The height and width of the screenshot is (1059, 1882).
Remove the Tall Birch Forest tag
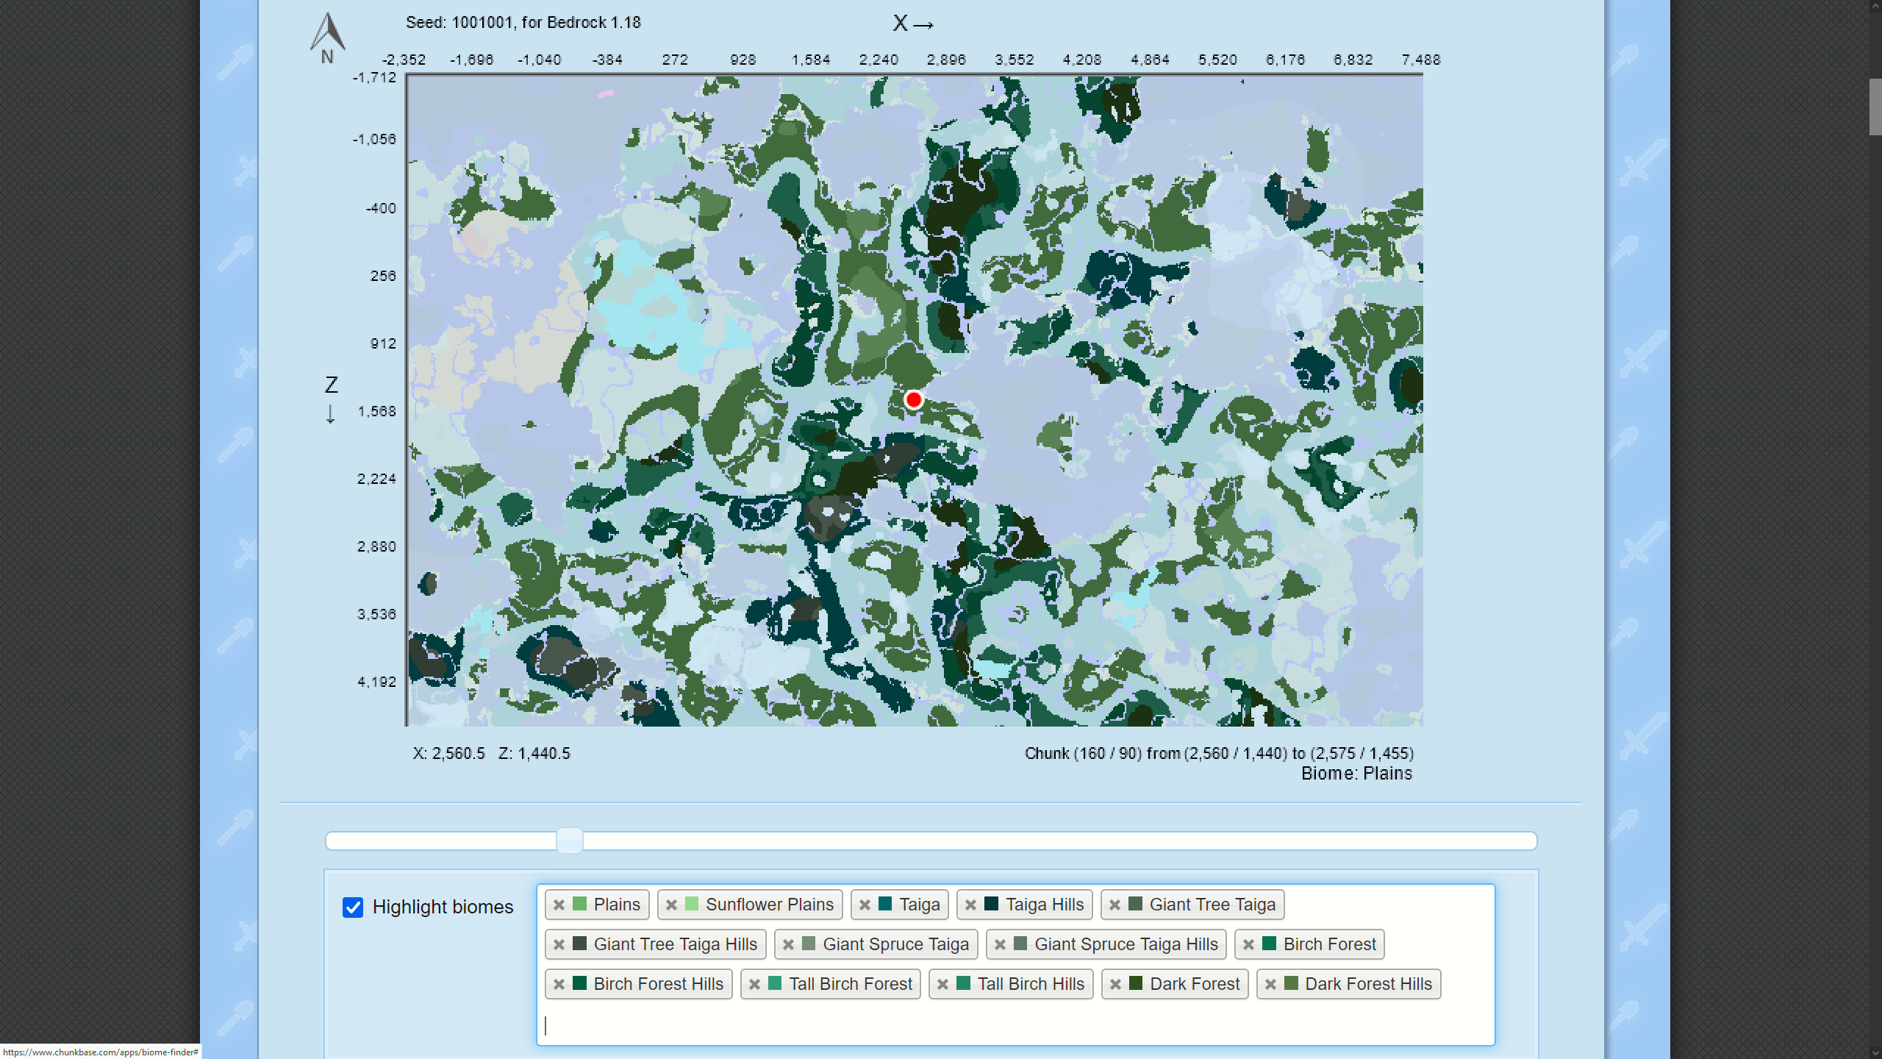tap(754, 985)
